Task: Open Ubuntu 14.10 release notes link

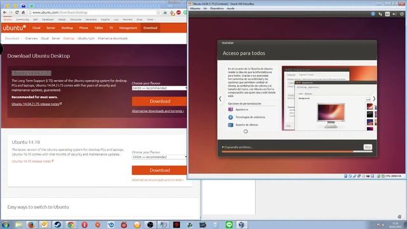Action: point(32,161)
